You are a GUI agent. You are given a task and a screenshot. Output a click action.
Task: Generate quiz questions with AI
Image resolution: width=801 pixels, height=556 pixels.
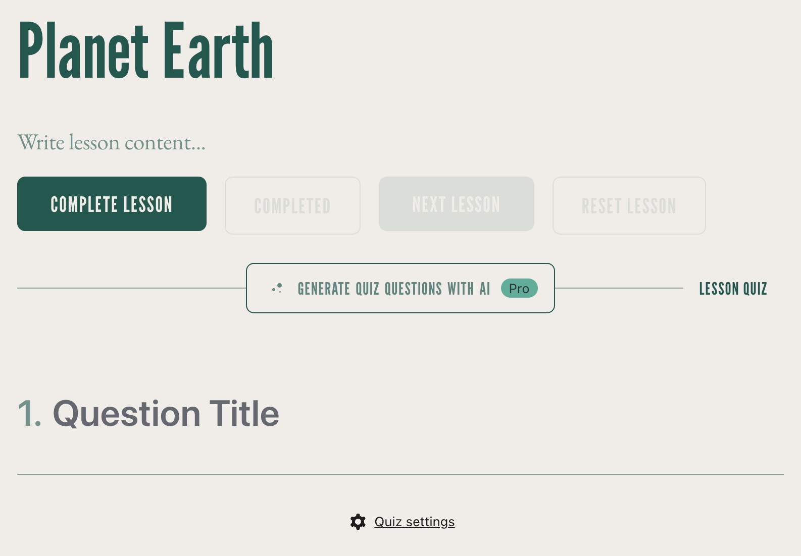click(393, 289)
